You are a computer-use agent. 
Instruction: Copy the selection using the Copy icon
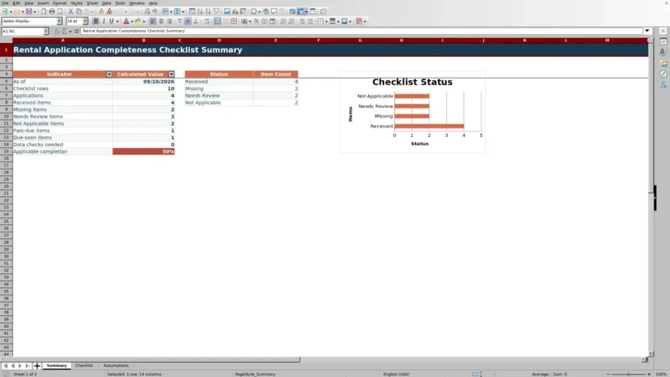point(79,11)
